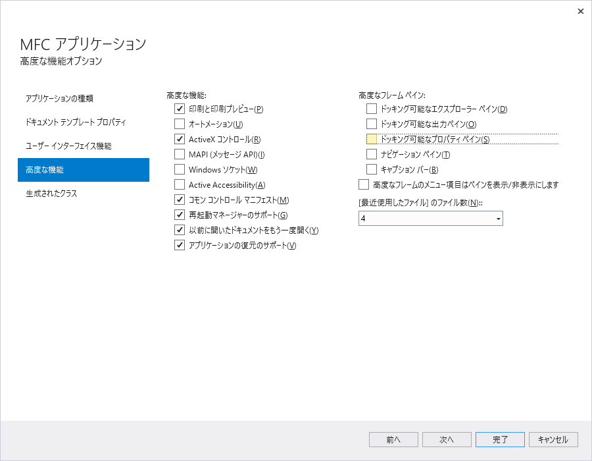Image resolution: width=592 pixels, height=461 pixels.
Task: Enable Active Accessibility
Action: (180, 184)
